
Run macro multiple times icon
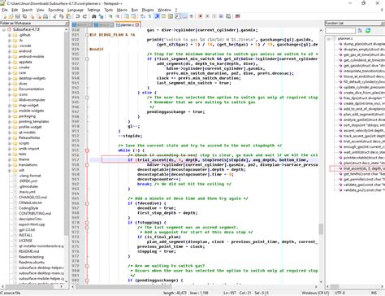(x=221, y=16)
